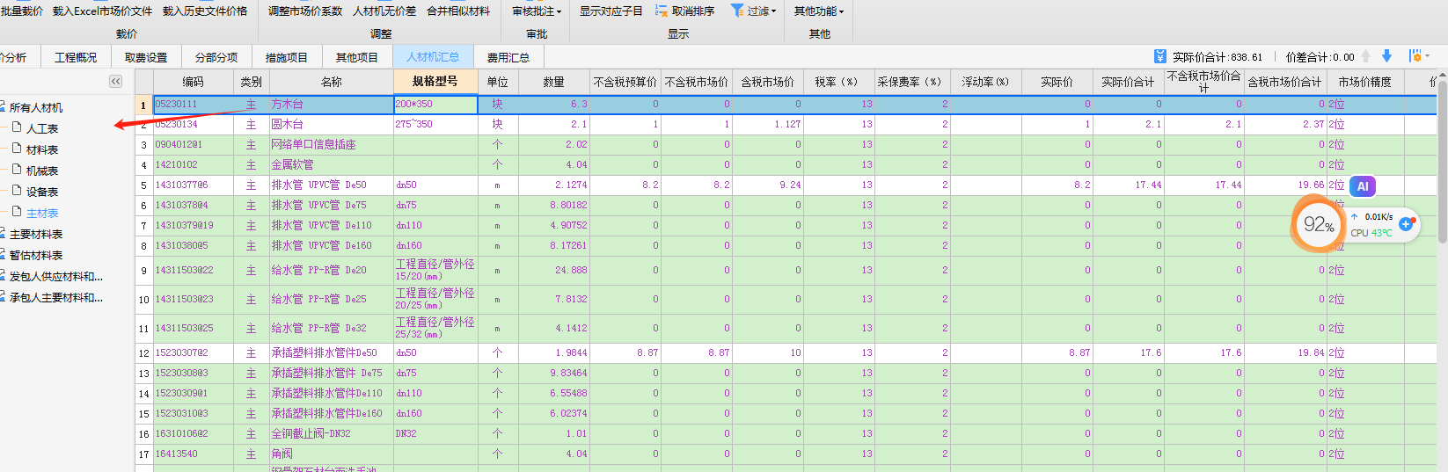Screen dimensions: 1448x472
Task: Click the 编码 column header
Action: click(x=193, y=82)
